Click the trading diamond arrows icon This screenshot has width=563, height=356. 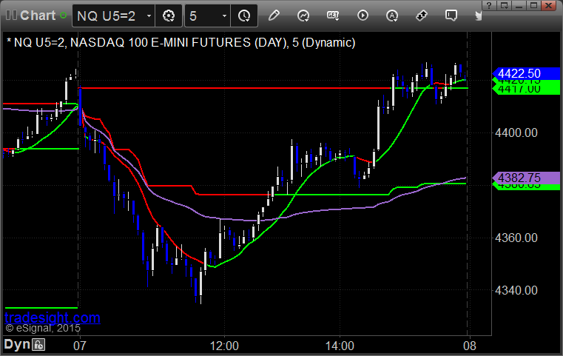tap(422, 16)
